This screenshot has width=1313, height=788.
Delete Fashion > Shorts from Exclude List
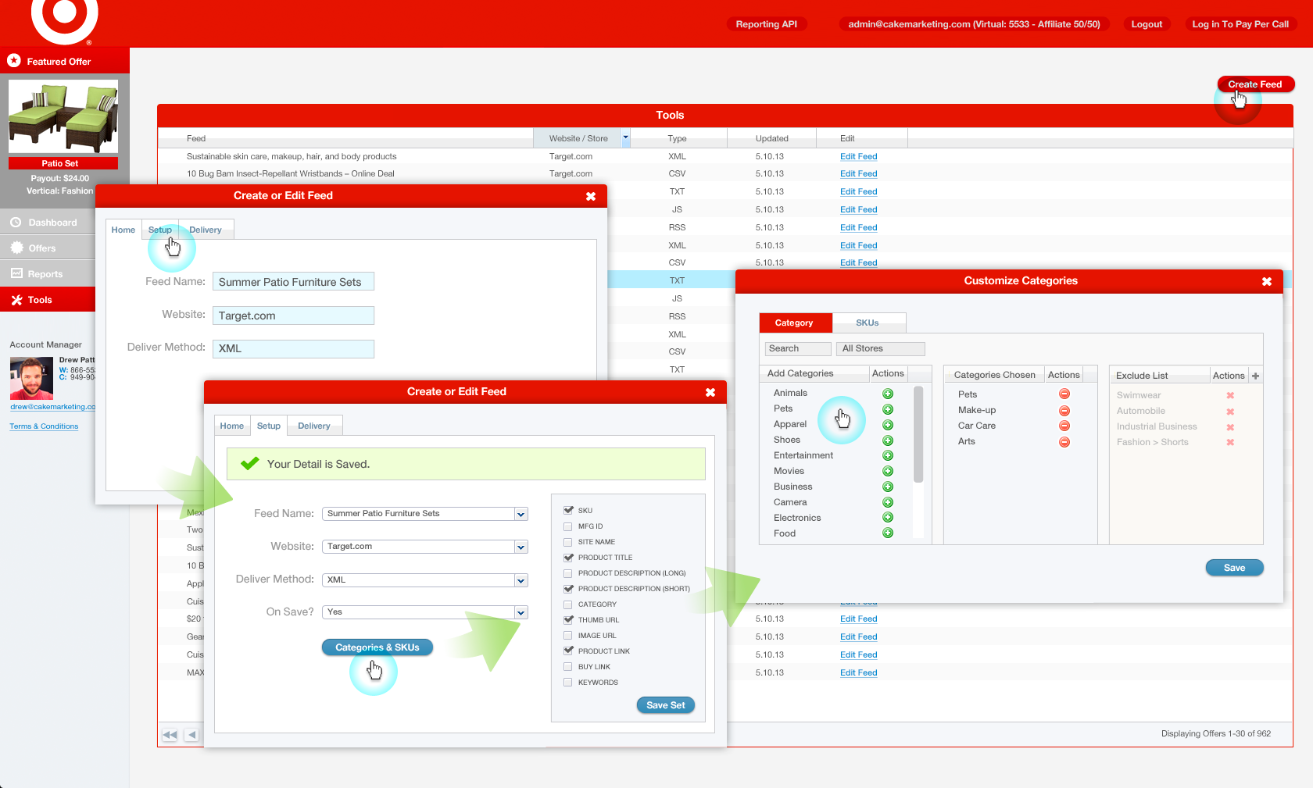pos(1230,442)
